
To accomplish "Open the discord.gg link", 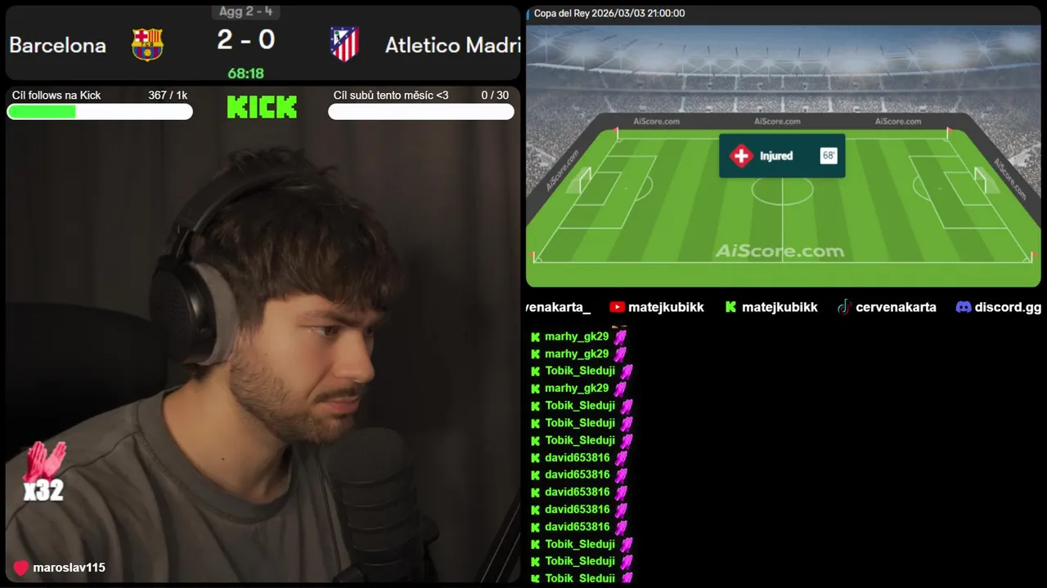I will click(x=1008, y=307).
